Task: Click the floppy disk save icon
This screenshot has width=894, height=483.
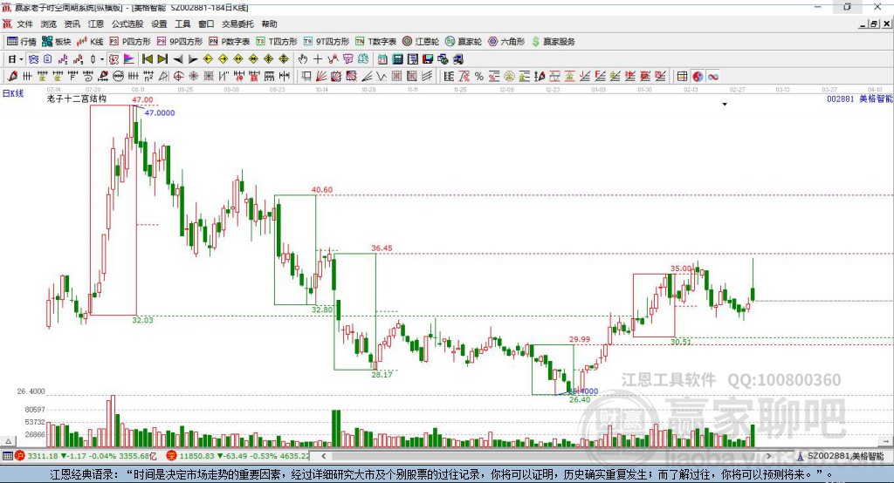Action: pyautogui.click(x=428, y=58)
